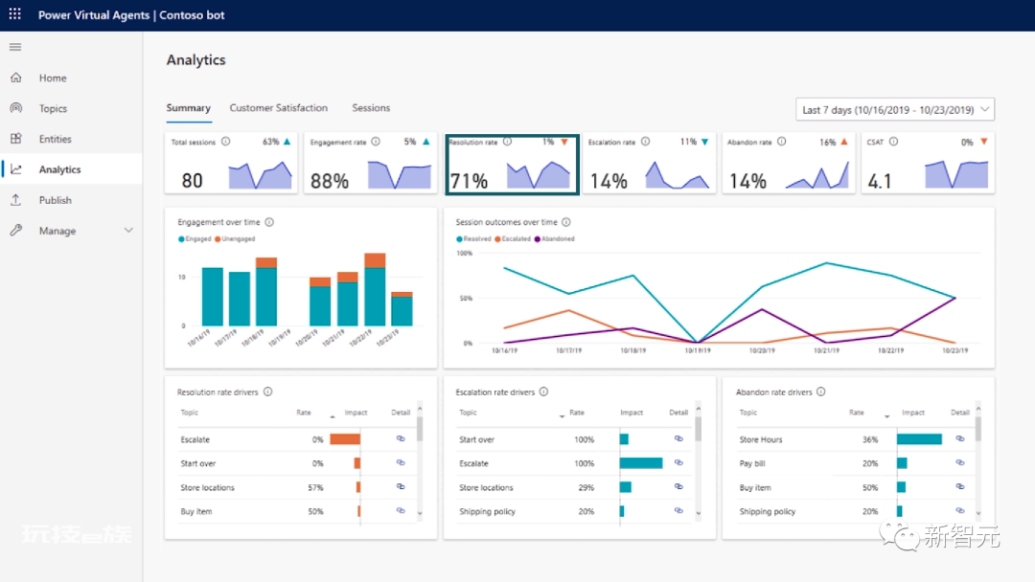Open the date range dropdown

[x=895, y=109]
